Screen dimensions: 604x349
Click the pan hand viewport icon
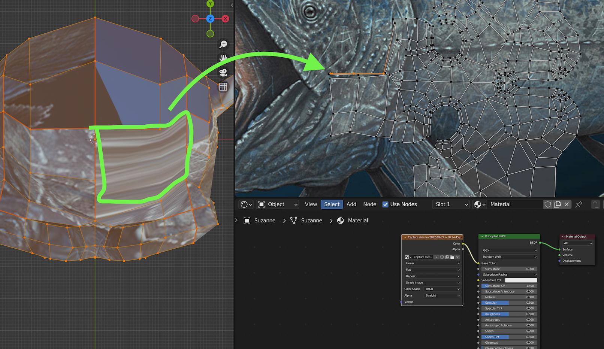pyautogui.click(x=223, y=59)
